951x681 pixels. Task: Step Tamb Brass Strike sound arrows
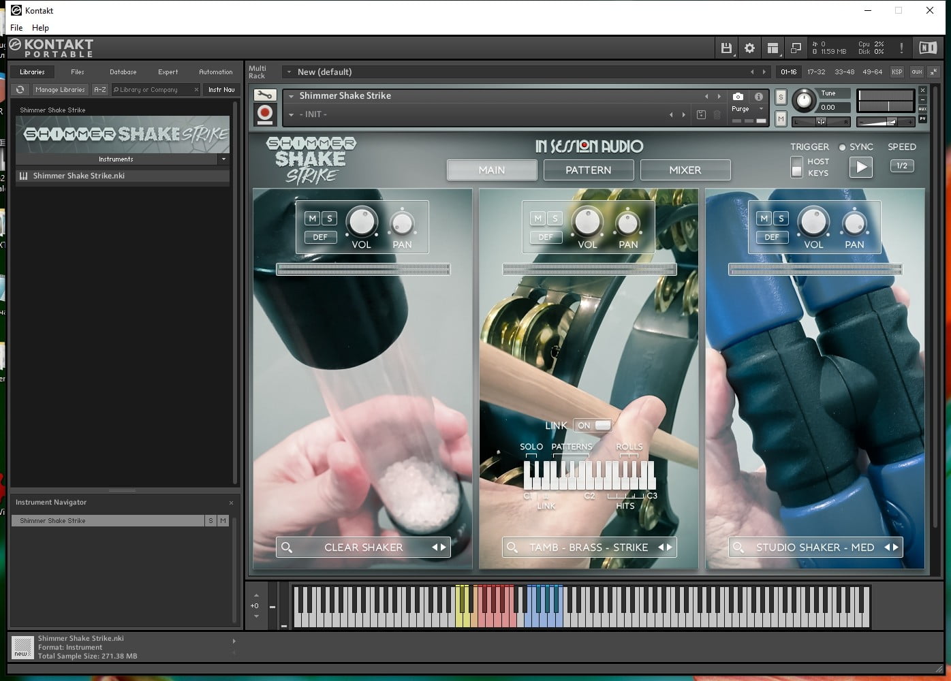666,548
